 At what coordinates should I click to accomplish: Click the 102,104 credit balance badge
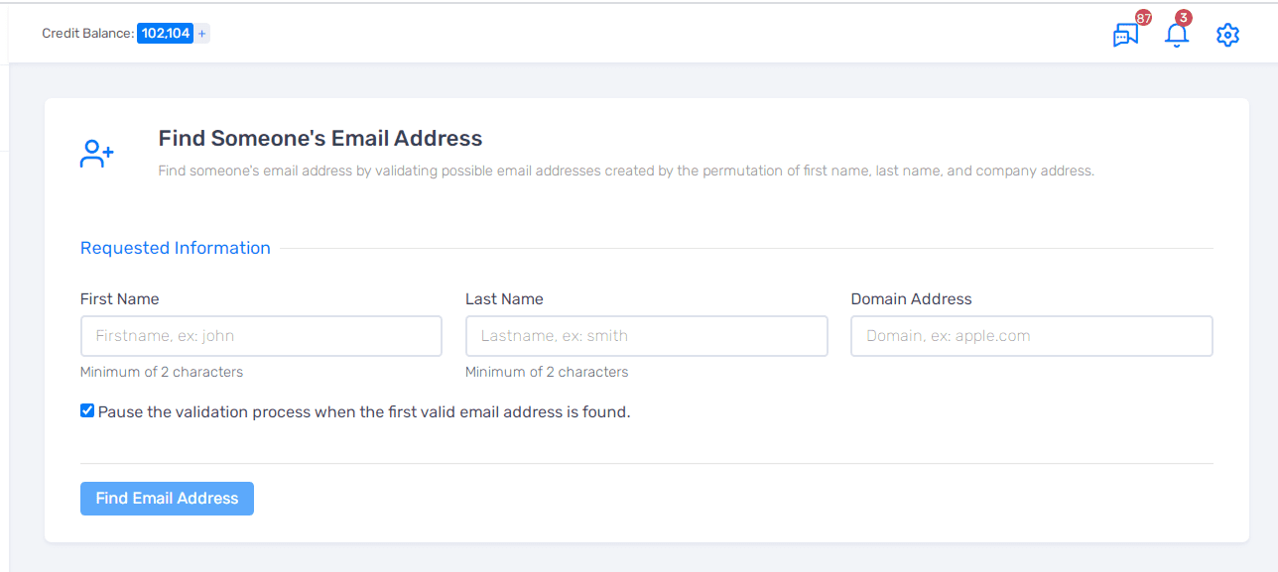pyautogui.click(x=166, y=34)
